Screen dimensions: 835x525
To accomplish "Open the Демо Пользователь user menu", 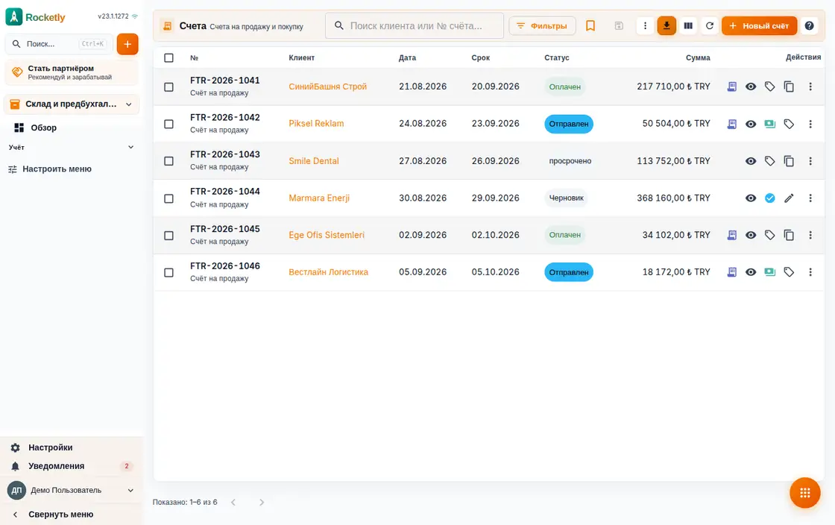I will click(72, 491).
